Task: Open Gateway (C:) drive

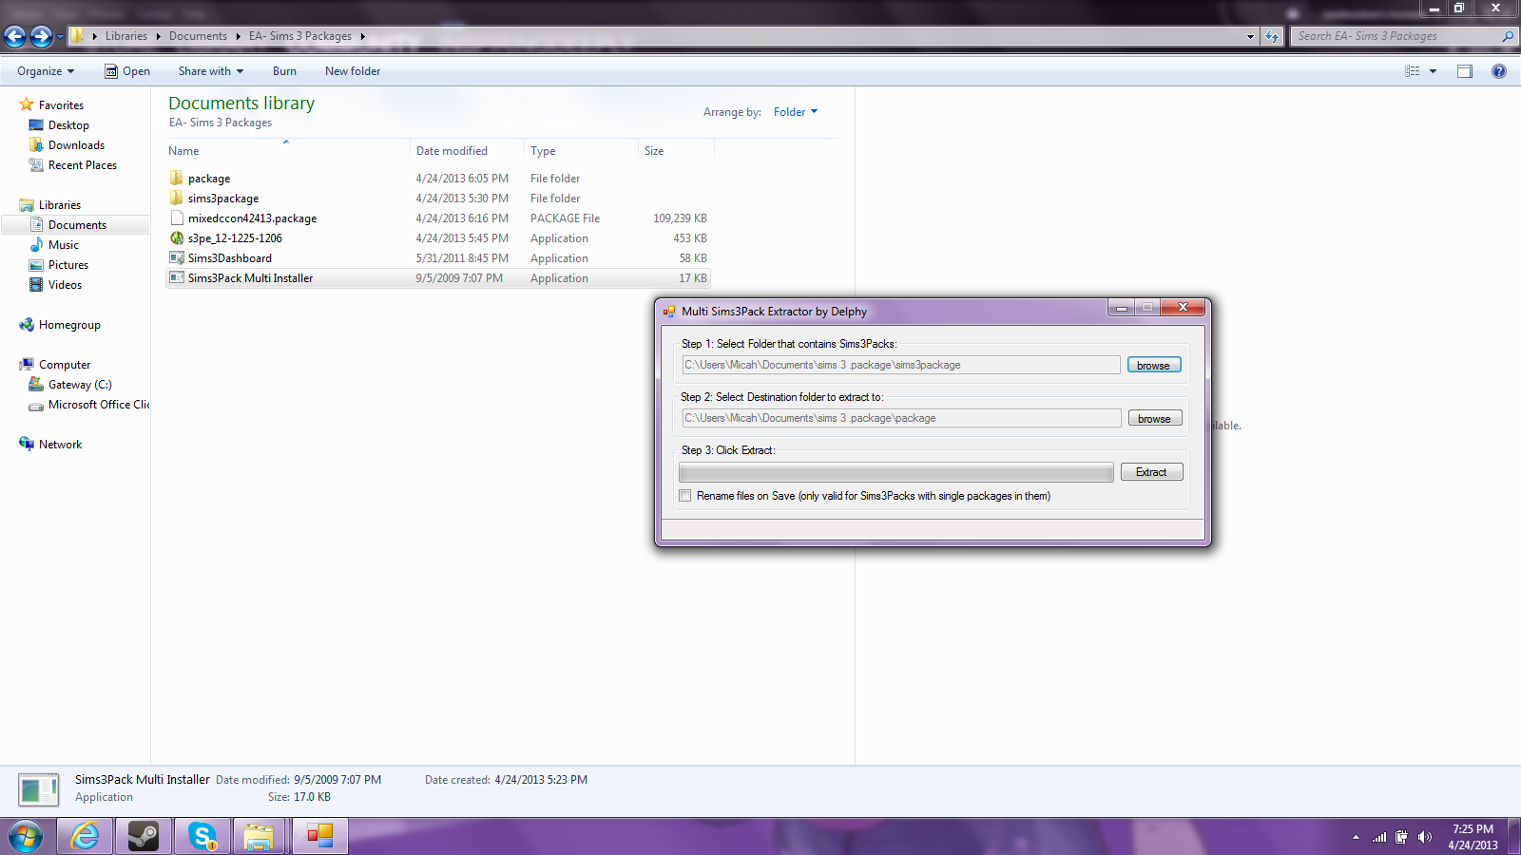Action: (80, 385)
